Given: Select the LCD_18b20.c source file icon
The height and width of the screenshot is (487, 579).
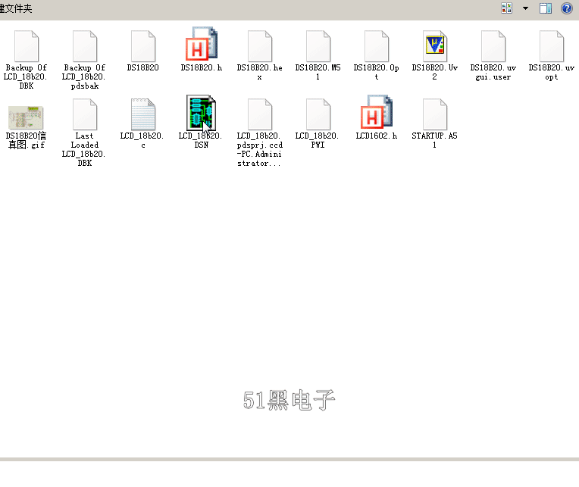Looking at the screenshot, I should [x=143, y=114].
